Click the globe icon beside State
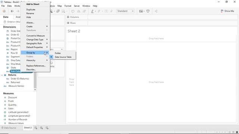The height and width of the screenshot is (134, 239). click(7, 68)
